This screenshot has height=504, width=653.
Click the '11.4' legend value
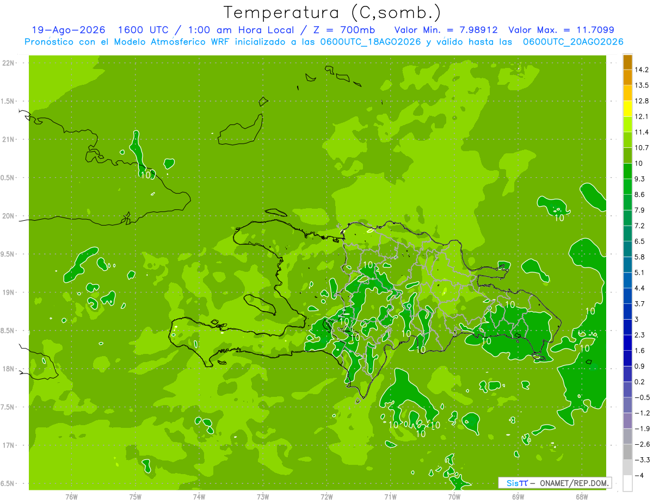(x=642, y=132)
